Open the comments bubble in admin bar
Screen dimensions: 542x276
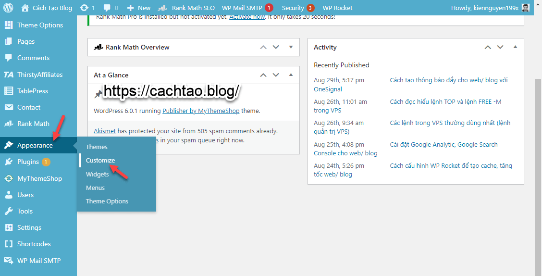(107, 8)
